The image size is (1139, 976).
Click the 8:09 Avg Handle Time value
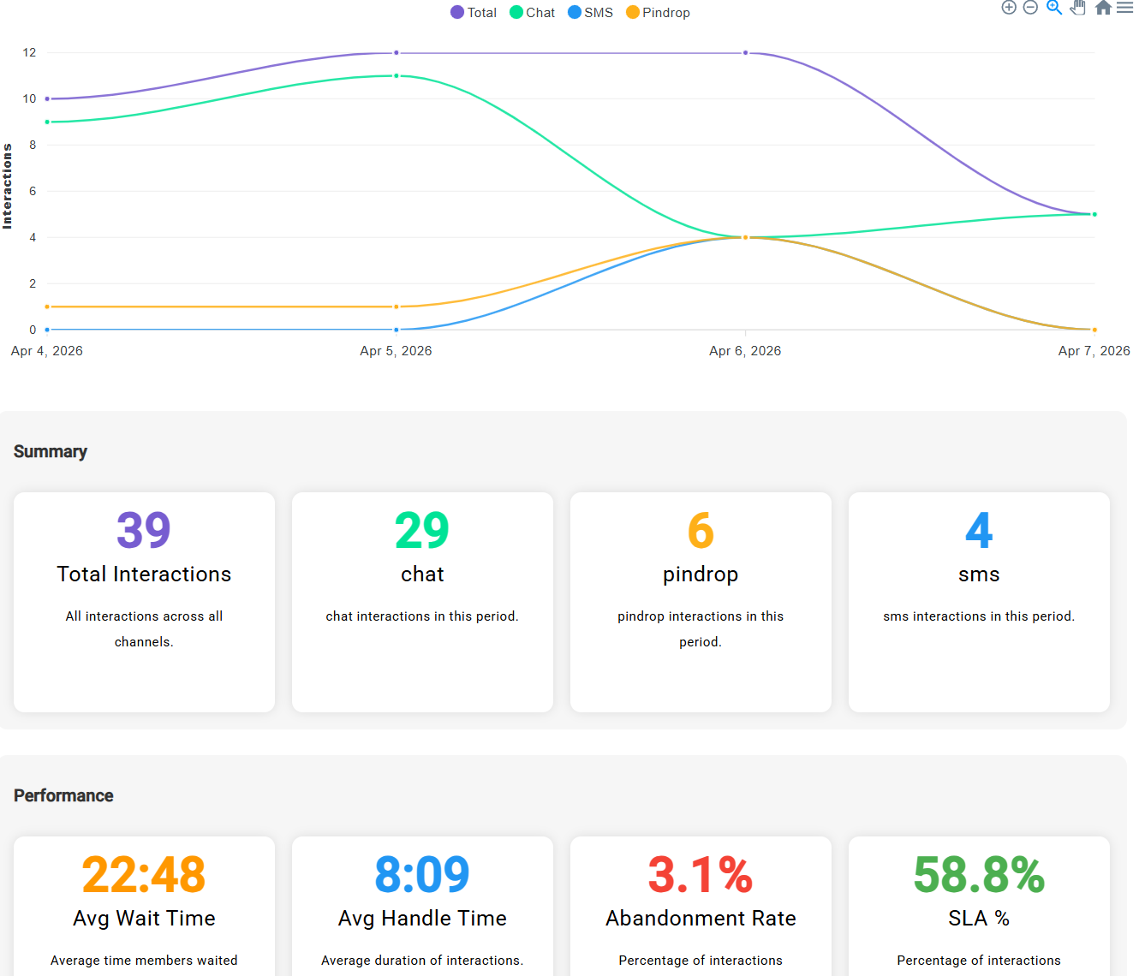(422, 875)
